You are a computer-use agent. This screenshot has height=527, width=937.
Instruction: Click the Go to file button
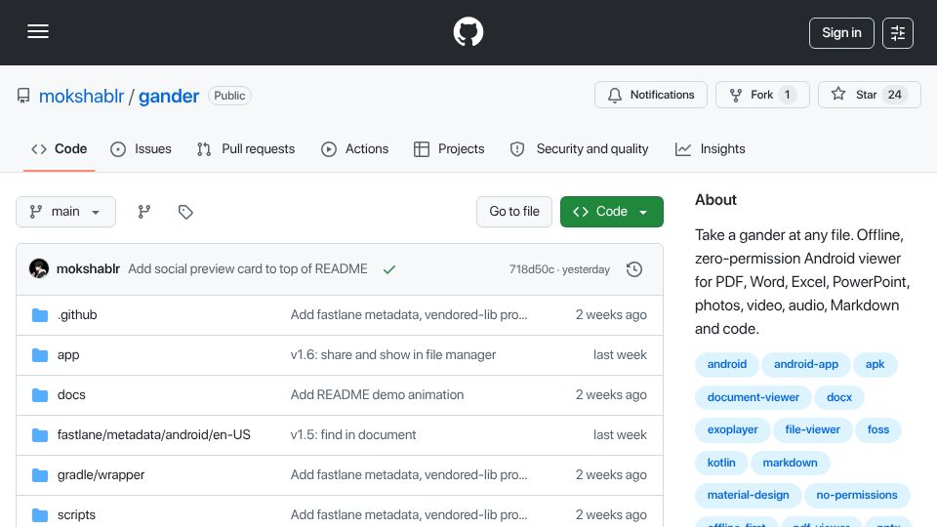pos(514,212)
